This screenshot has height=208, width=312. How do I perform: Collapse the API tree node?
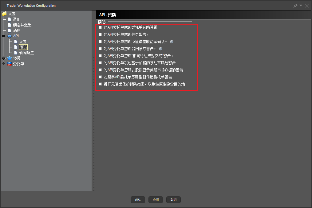[3, 36]
